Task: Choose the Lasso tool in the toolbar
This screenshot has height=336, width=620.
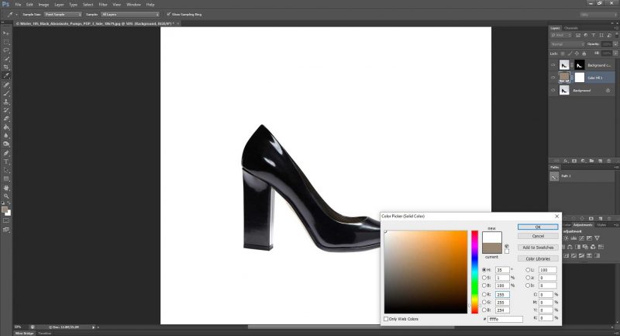Action: click(x=6, y=50)
